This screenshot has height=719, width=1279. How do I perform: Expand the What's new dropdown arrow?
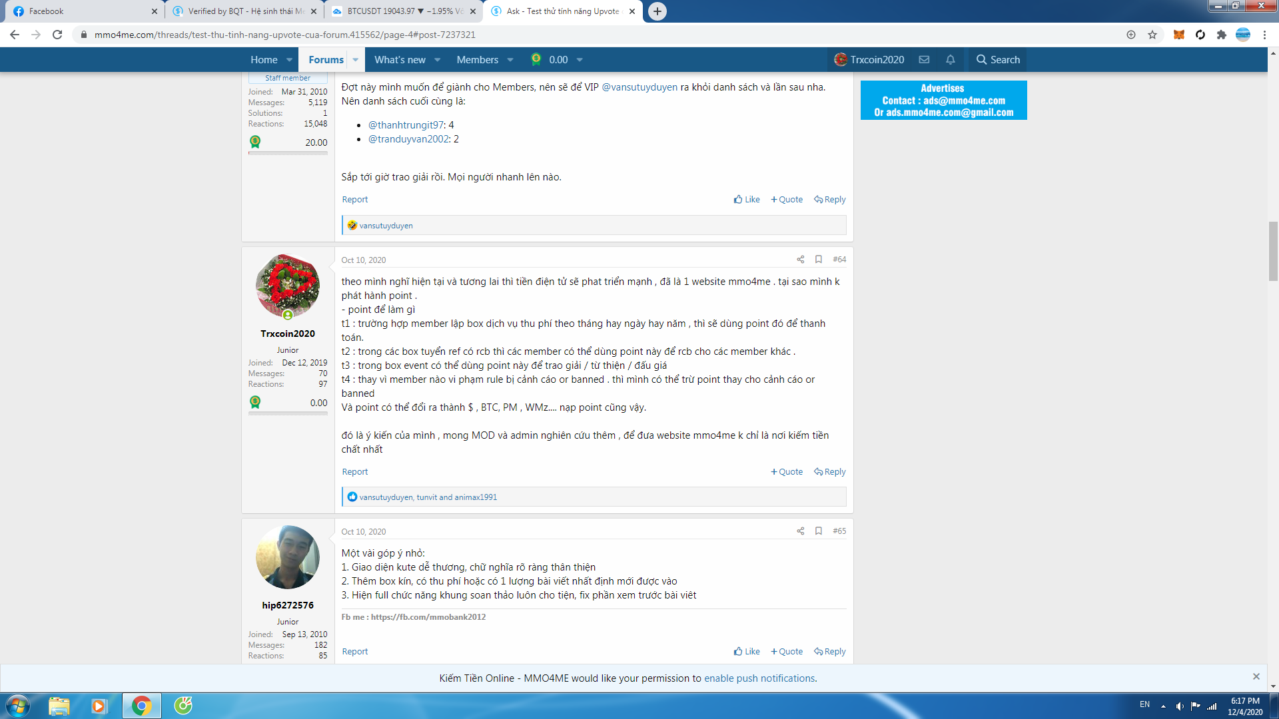(438, 60)
